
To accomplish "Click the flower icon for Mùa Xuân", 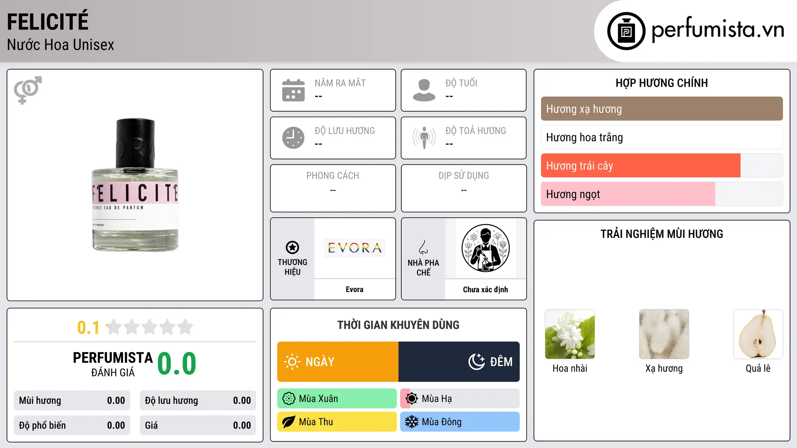I will pyautogui.click(x=289, y=399).
